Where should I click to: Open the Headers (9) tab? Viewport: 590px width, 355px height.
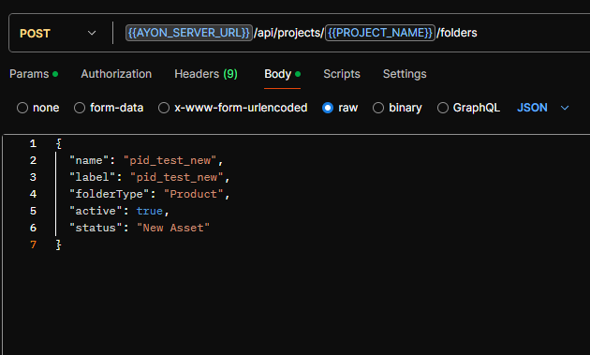[x=206, y=74]
